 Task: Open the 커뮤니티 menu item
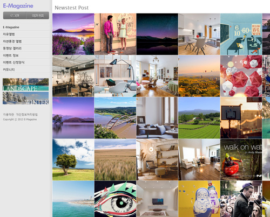9,69
